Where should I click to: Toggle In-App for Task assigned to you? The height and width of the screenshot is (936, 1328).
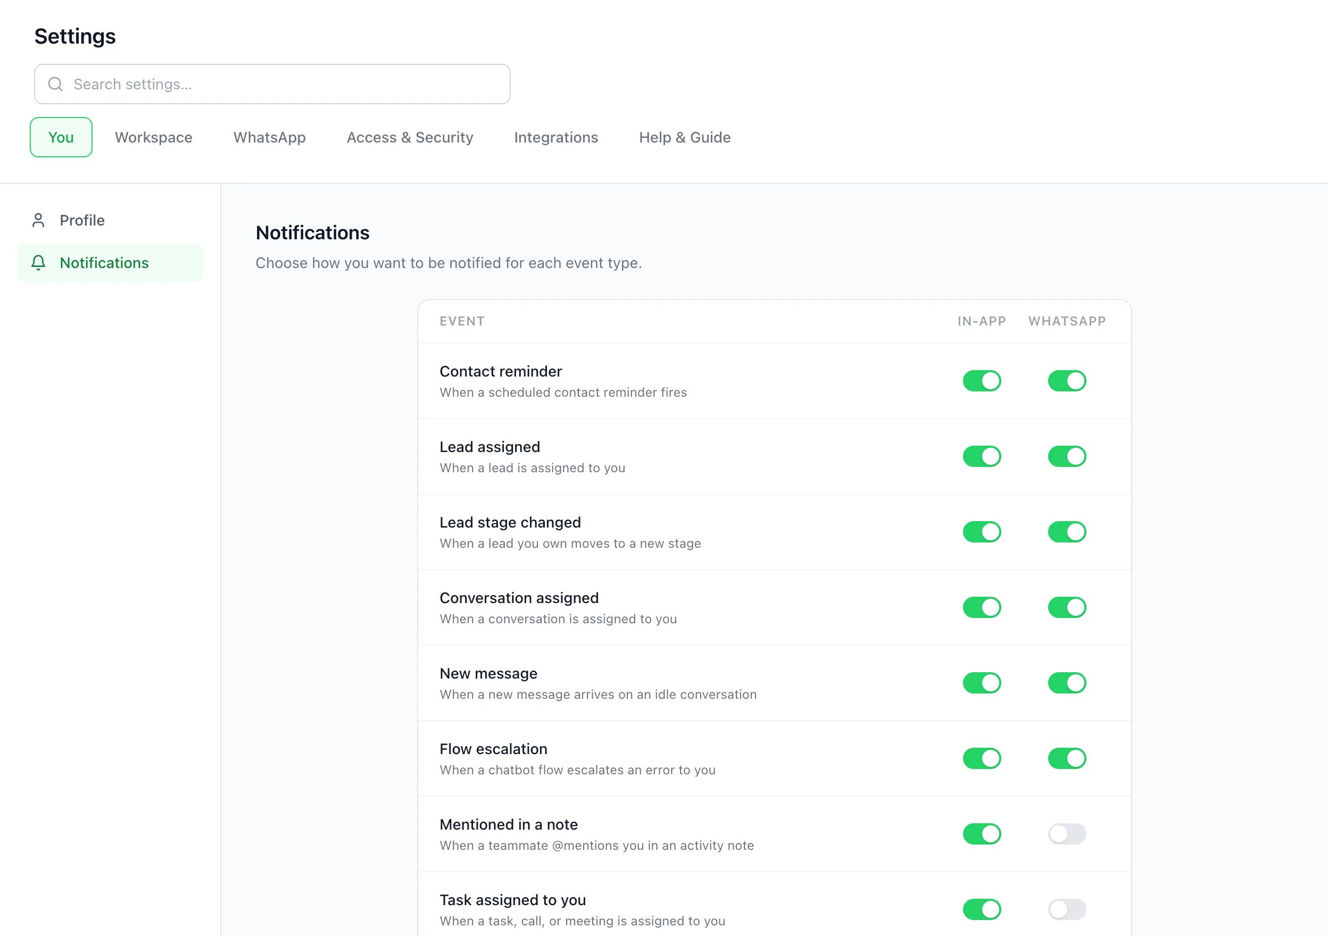point(982,910)
